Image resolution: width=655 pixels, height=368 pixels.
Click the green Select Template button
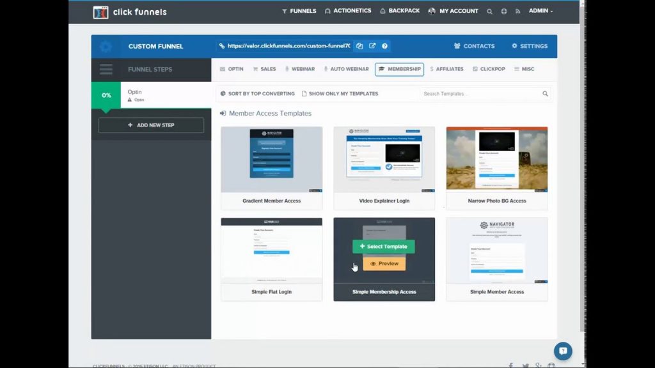click(384, 247)
